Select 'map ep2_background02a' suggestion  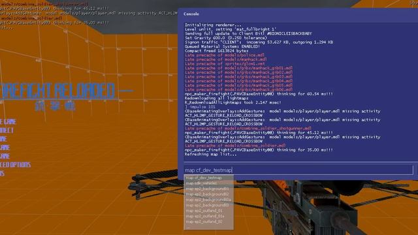click(x=208, y=200)
